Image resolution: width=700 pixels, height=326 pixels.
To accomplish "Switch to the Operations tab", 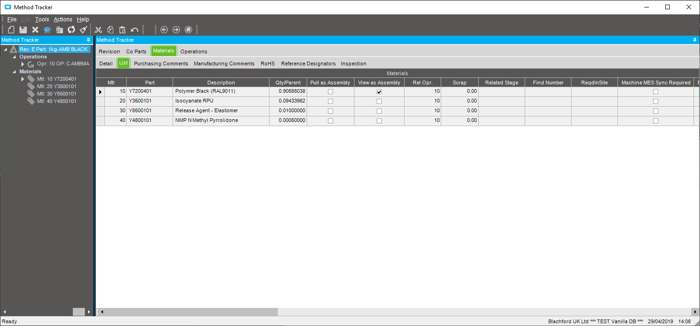I will 194,51.
